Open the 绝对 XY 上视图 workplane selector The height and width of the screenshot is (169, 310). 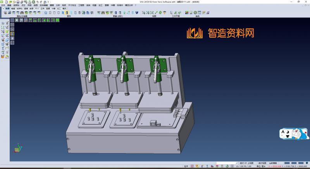(246, 163)
